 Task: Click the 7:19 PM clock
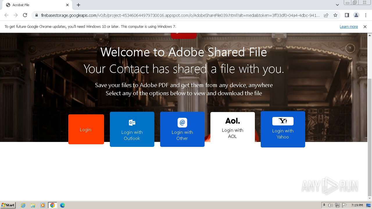[x=357, y=205]
